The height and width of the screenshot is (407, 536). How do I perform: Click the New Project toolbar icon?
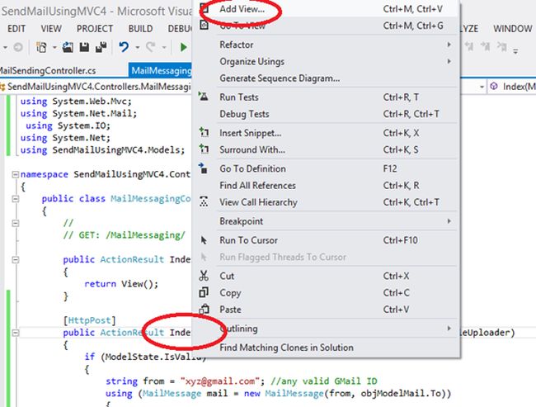42,47
